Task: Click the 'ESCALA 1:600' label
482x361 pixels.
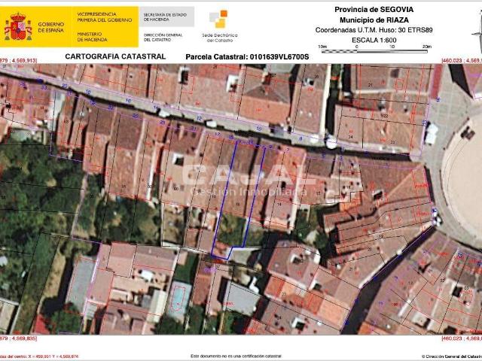Action: pos(374,40)
